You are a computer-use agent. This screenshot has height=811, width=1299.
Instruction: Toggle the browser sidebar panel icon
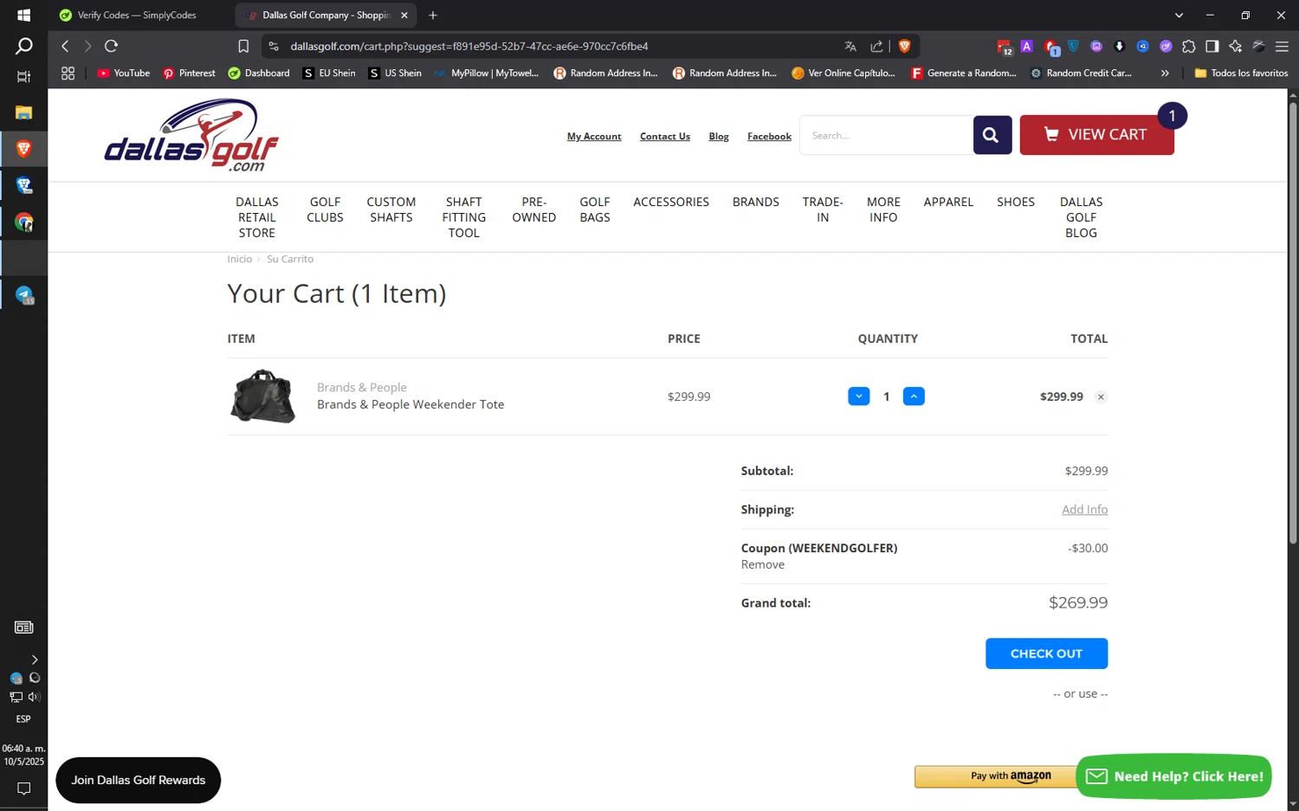pyautogui.click(x=1212, y=46)
